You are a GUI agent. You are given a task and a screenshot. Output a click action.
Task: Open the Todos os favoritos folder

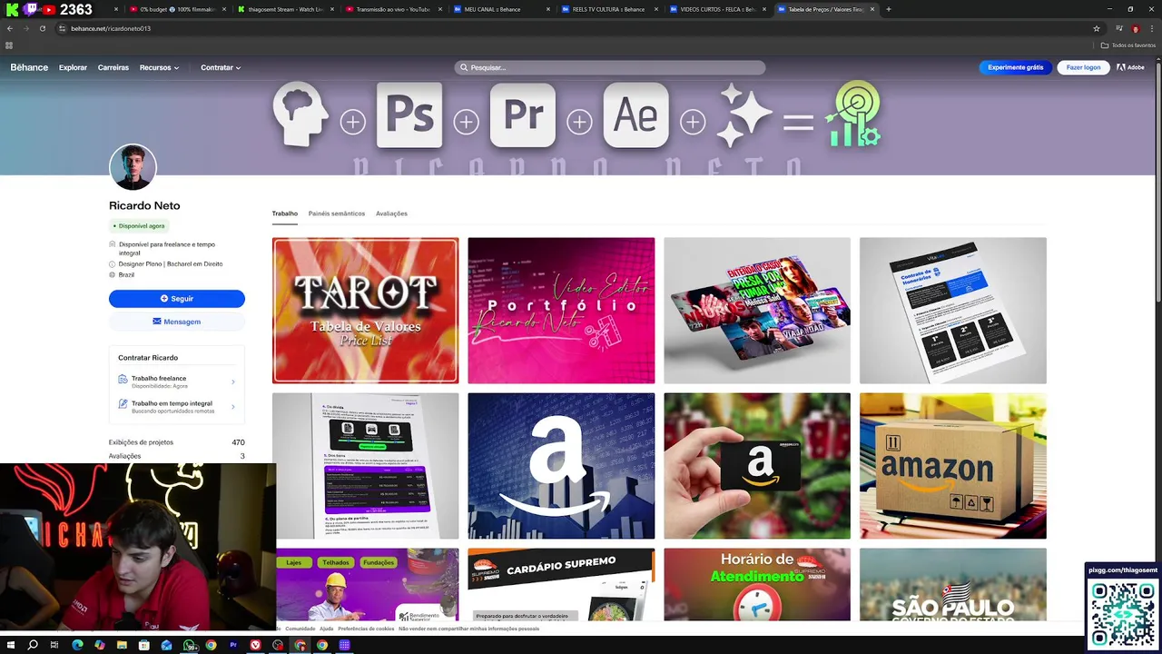1128,45
